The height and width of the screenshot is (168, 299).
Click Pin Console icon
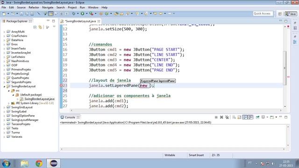257,117
